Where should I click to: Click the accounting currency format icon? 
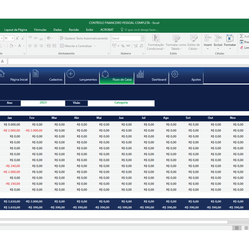[x=114, y=46]
